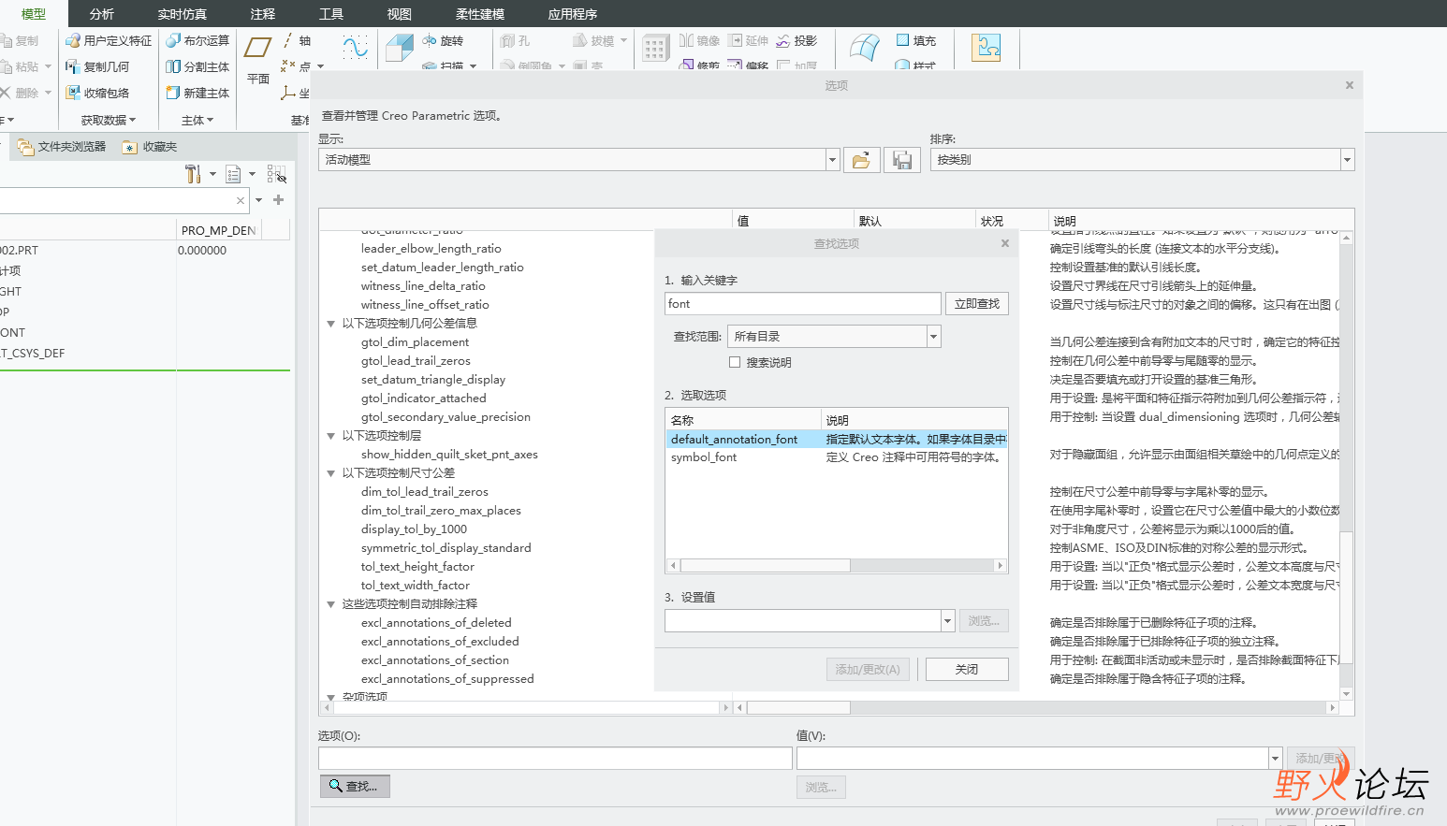Click the Pattern array grid icon

tap(655, 47)
